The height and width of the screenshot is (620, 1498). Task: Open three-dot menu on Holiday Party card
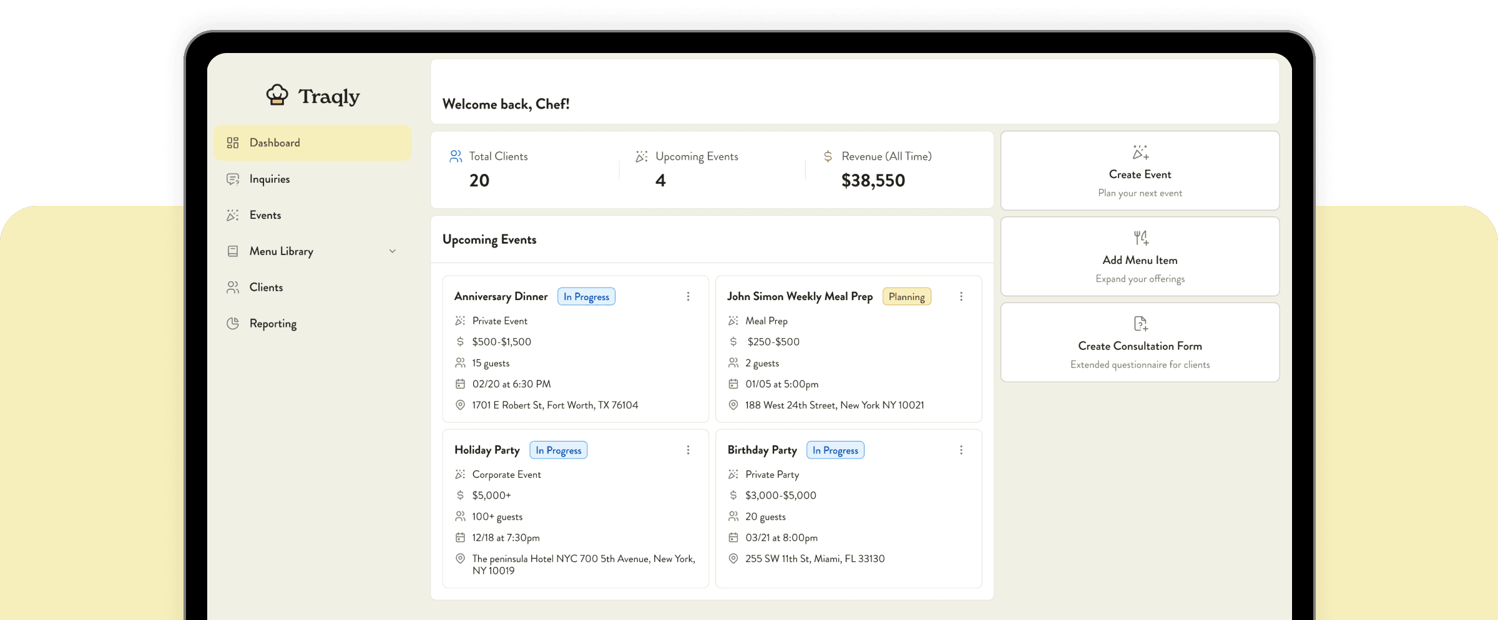(688, 450)
